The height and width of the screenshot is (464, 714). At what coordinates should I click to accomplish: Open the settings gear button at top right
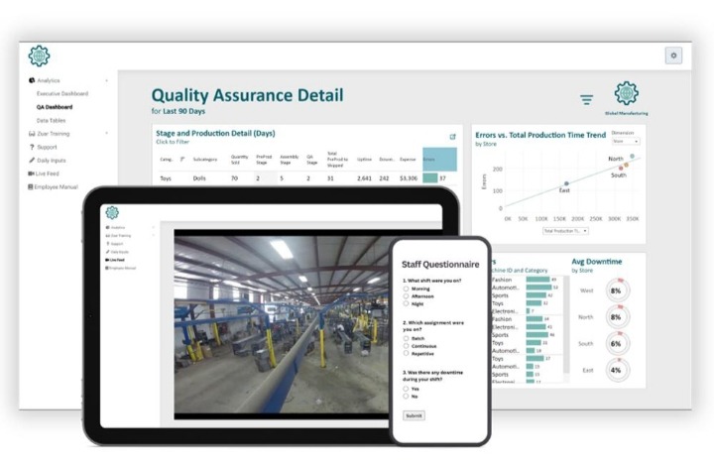pos(673,56)
